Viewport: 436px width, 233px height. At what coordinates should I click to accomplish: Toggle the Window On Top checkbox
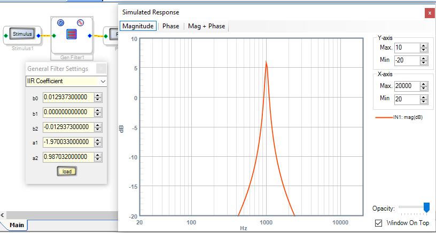tap(378, 223)
